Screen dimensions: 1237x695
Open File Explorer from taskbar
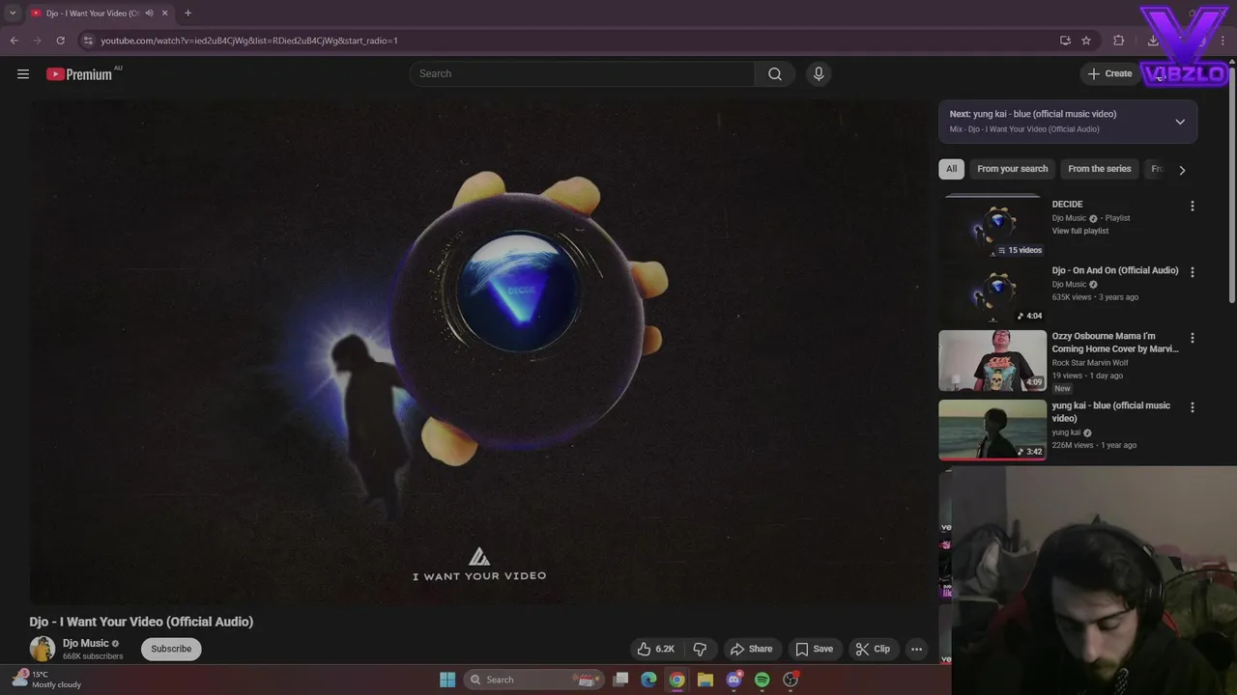point(705,680)
